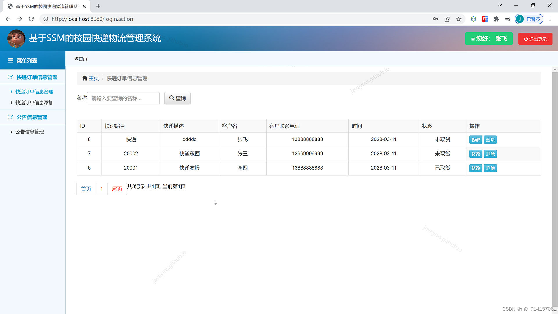
Task: Open 快递订单信息添加 menu item
Action: 34,103
